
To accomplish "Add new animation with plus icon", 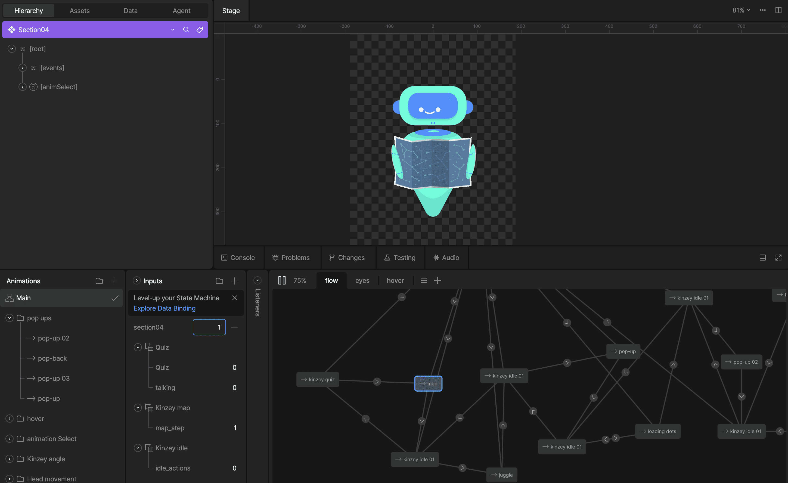I will [x=114, y=281].
